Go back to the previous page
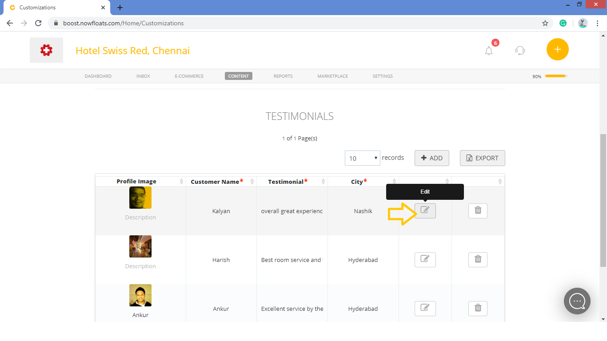This screenshot has width=607, height=341. coord(10,23)
